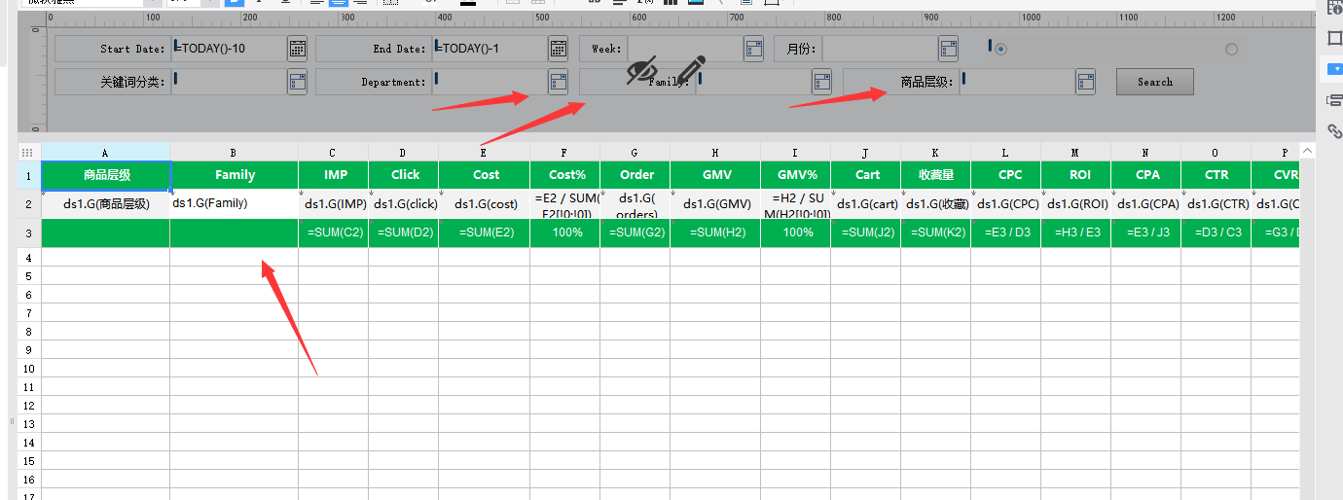The image size is (1343, 500).
Task: Click the hidden-eye visibility icon
Action: point(642,69)
